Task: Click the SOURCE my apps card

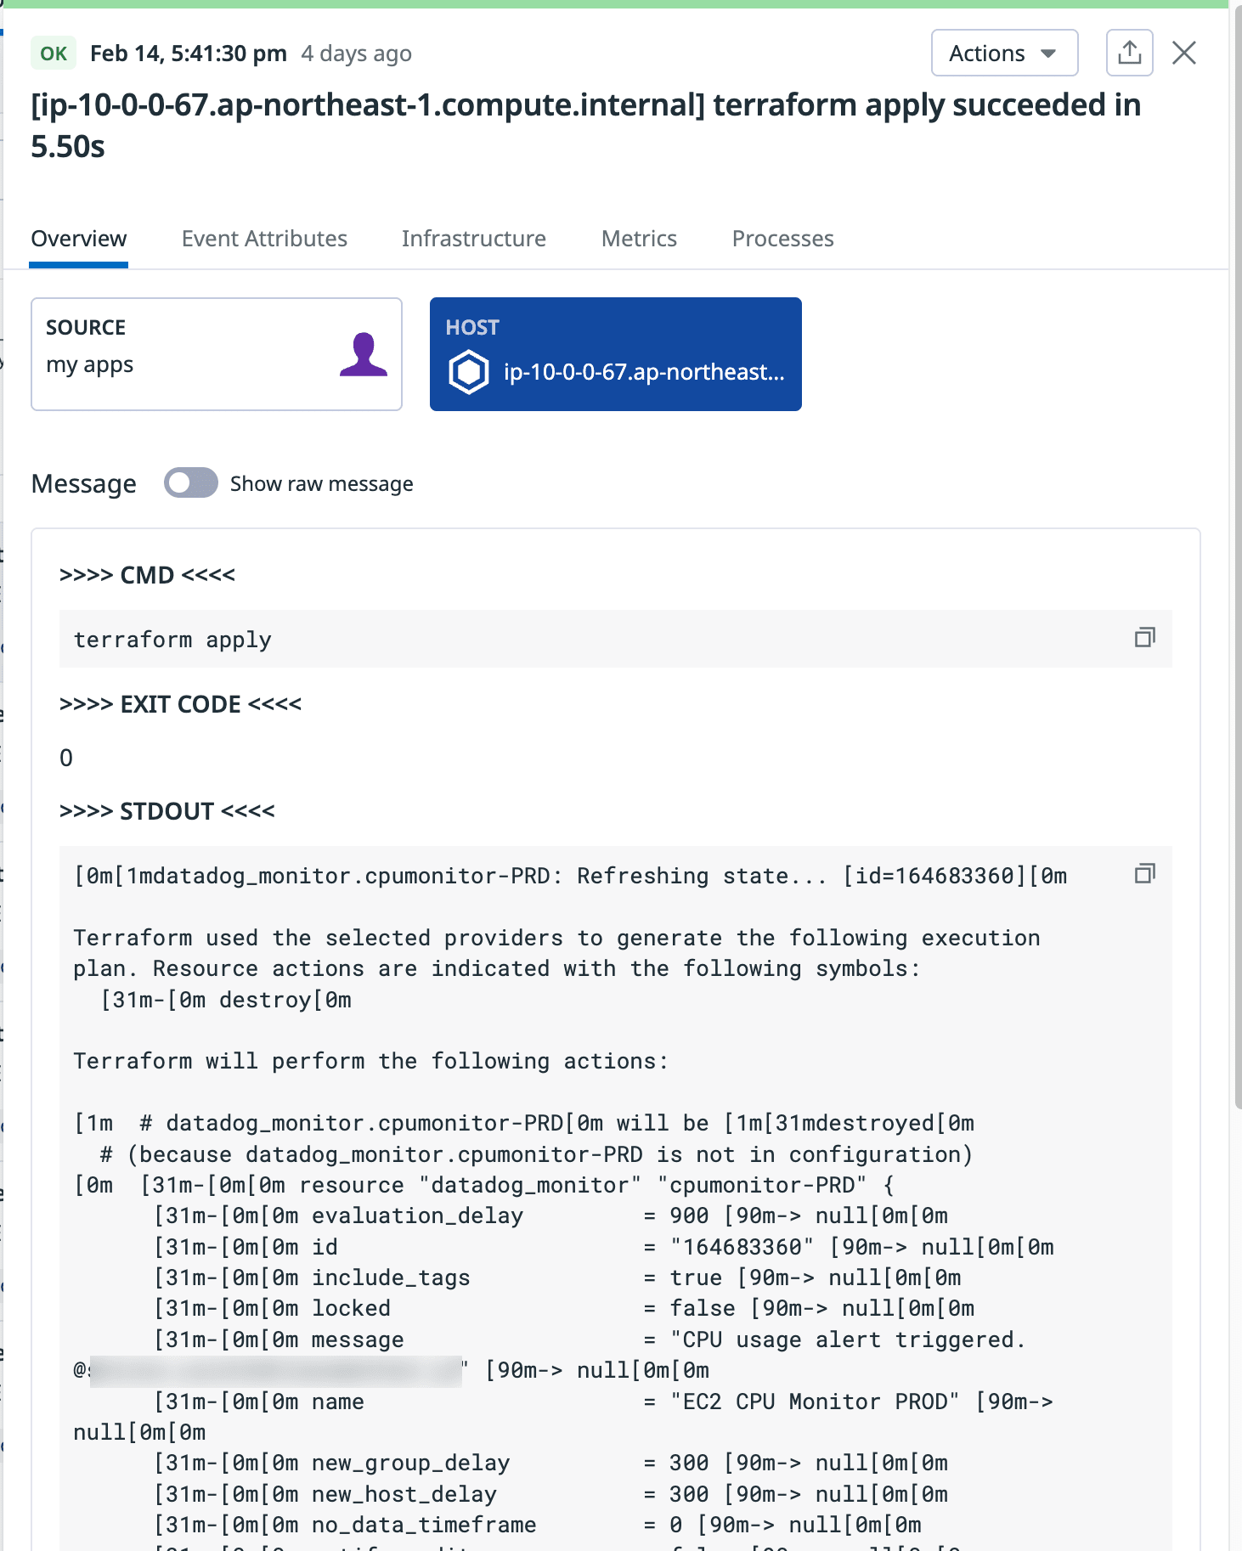Action: tap(217, 354)
